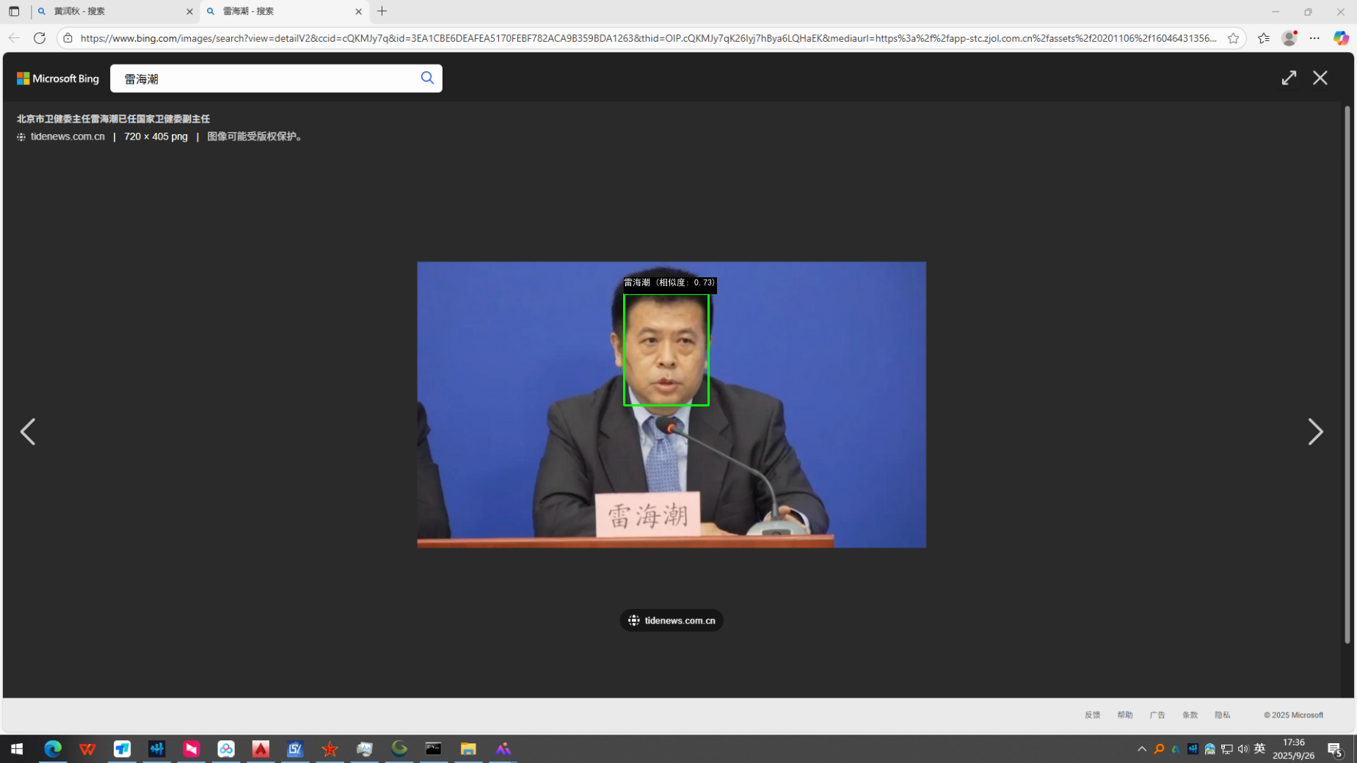Toggle the system volume icon
The height and width of the screenshot is (763, 1357).
click(1243, 749)
